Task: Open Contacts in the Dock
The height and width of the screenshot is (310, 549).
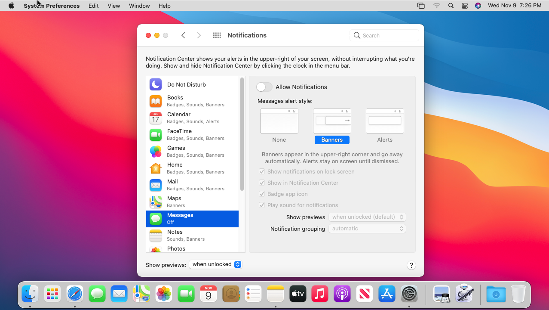Action: (x=231, y=294)
